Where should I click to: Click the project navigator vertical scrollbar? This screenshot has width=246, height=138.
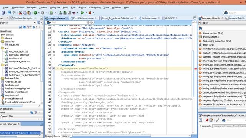click(42, 56)
